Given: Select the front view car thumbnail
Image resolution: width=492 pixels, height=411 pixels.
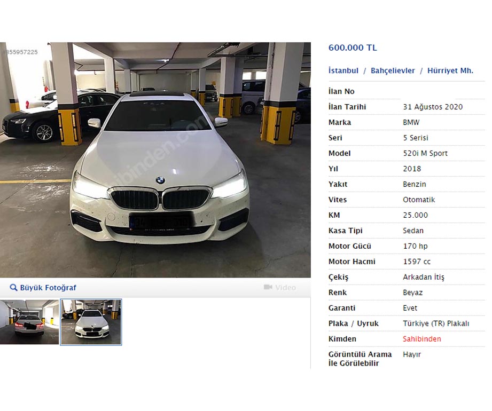Looking at the screenshot, I should [x=91, y=322].
